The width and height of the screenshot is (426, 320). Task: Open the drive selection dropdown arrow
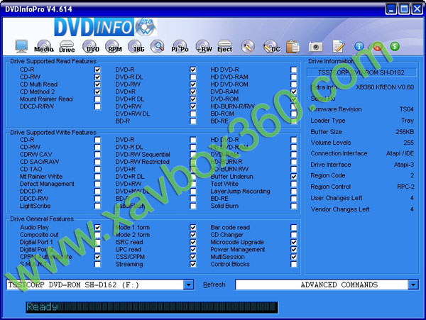pyautogui.click(x=189, y=285)
